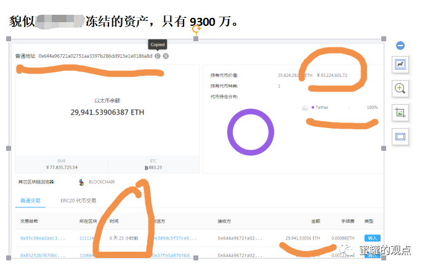Switch to the ERC20 代币交易 tab
The width and height of the screenshot is (425, 269).
point(78,201)
